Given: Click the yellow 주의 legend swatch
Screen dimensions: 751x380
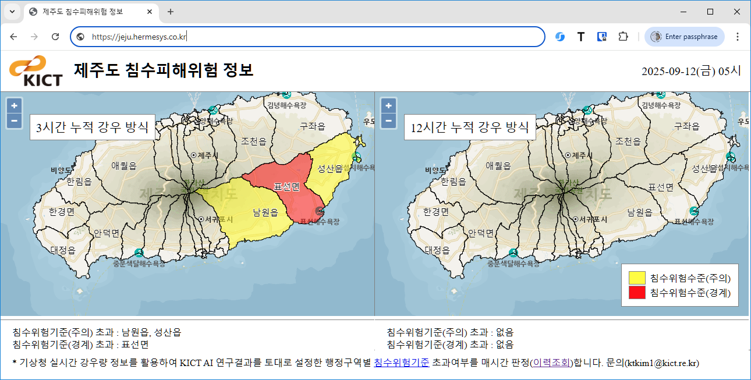Looking at the screenshot, I should tap(636, 278).
